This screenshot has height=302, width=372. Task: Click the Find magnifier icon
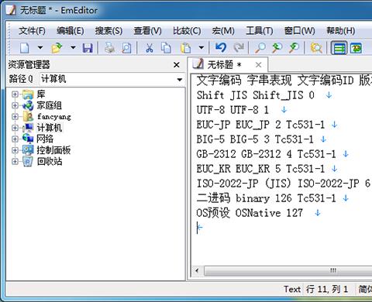pyautogui.click(x=260, y=48)
